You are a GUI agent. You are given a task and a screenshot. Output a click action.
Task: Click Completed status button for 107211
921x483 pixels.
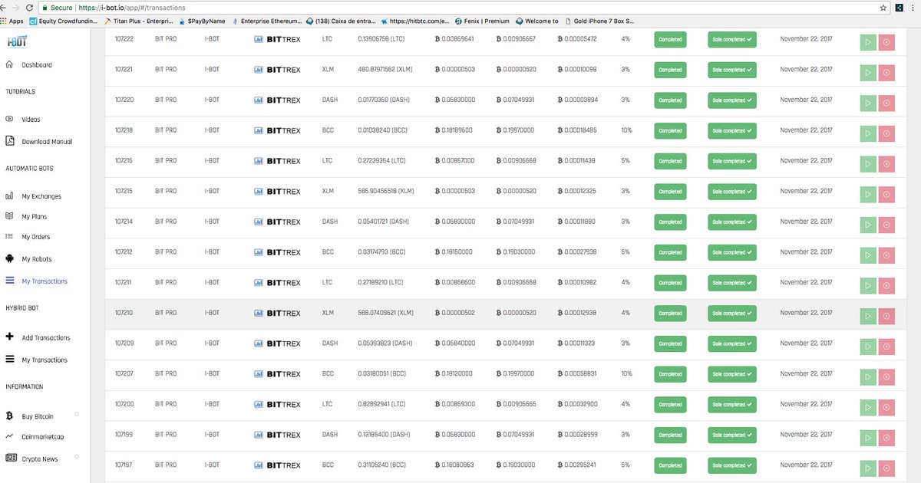point(670,283)
